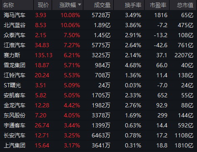Click the 金龙汽车 stock name
This screenshot has width=197, height=152.
point(15,105)
